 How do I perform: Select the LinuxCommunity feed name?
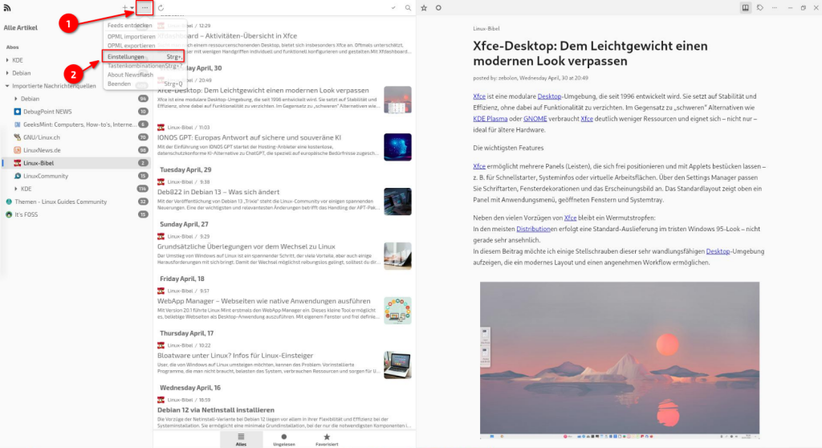click(x=46, y=176)
